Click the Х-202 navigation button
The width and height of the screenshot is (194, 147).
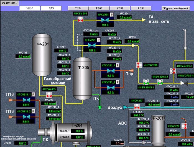point(120,8)
